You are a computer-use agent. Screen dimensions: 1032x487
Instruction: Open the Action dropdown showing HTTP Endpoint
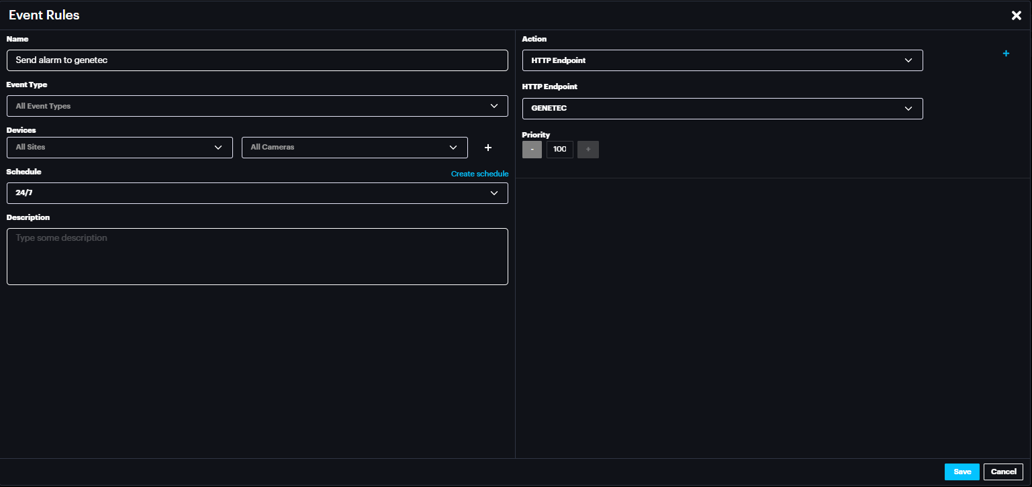722,60
